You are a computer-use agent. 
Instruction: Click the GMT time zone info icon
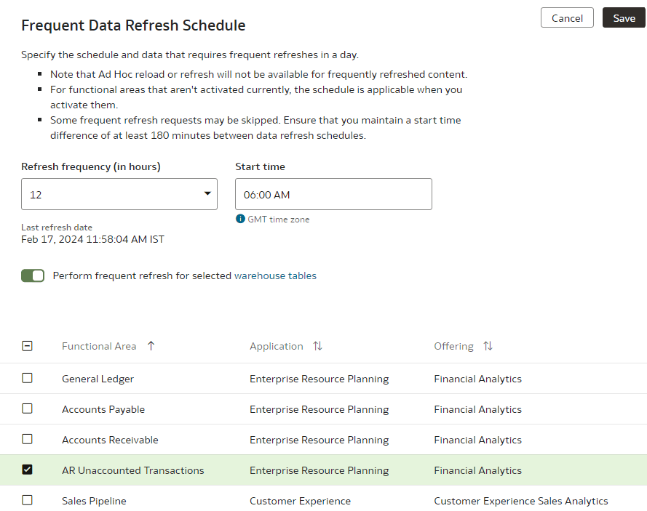coord(240,219)
